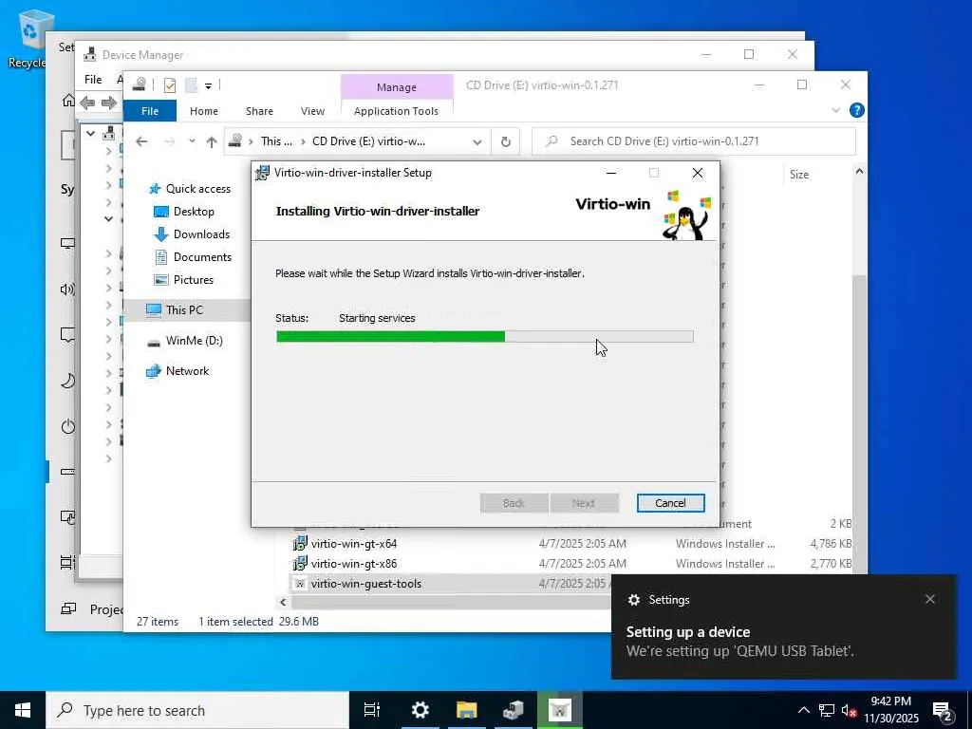Click the Size column header
Viewport: 972px width, 729px height.
tap(799, 175)
